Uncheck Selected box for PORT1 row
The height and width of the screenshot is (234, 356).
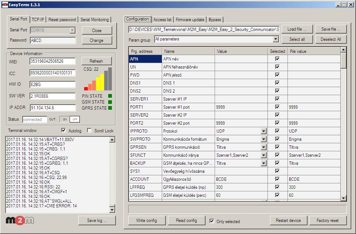[277, 107]
